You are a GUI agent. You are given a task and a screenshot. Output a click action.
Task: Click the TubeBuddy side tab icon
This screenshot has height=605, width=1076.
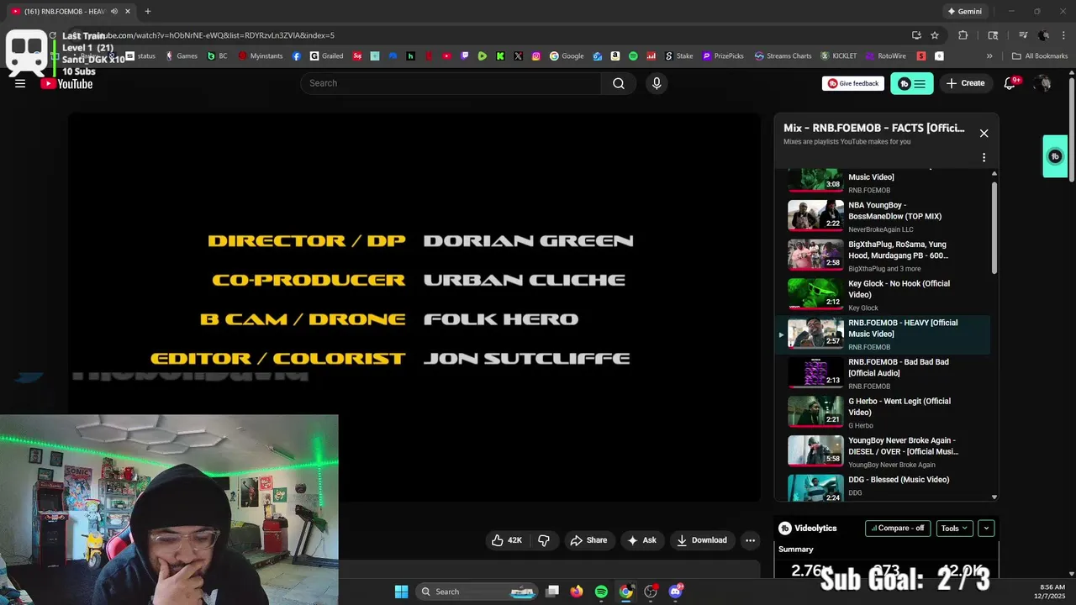(1056, 156)
